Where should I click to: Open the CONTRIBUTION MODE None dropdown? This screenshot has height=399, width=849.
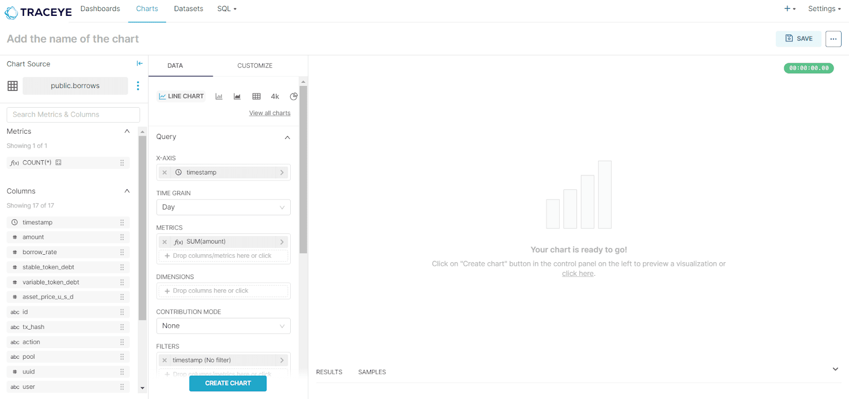tap(223, 326)
